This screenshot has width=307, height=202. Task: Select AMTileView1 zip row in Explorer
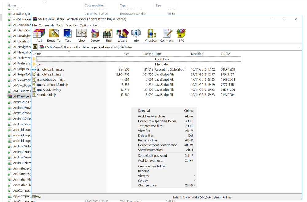[19, 97]
